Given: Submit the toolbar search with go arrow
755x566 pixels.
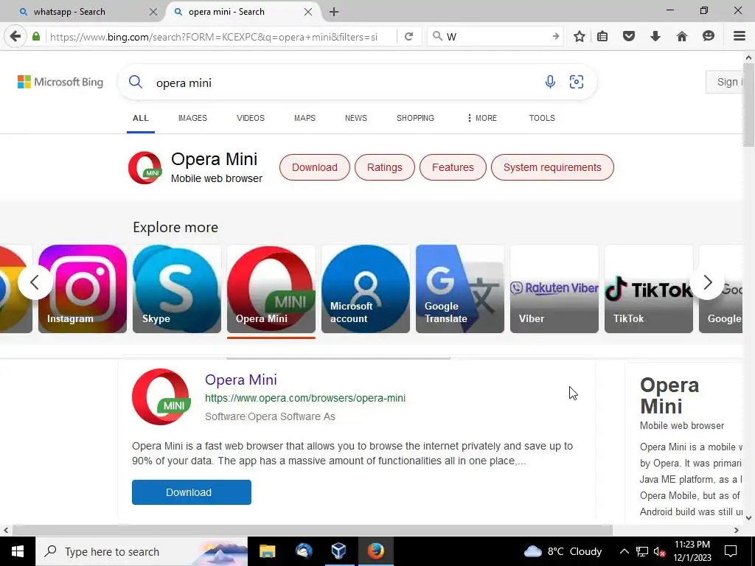Looking at the screenshot, I should pyautogui.click(x=556, y=36).
